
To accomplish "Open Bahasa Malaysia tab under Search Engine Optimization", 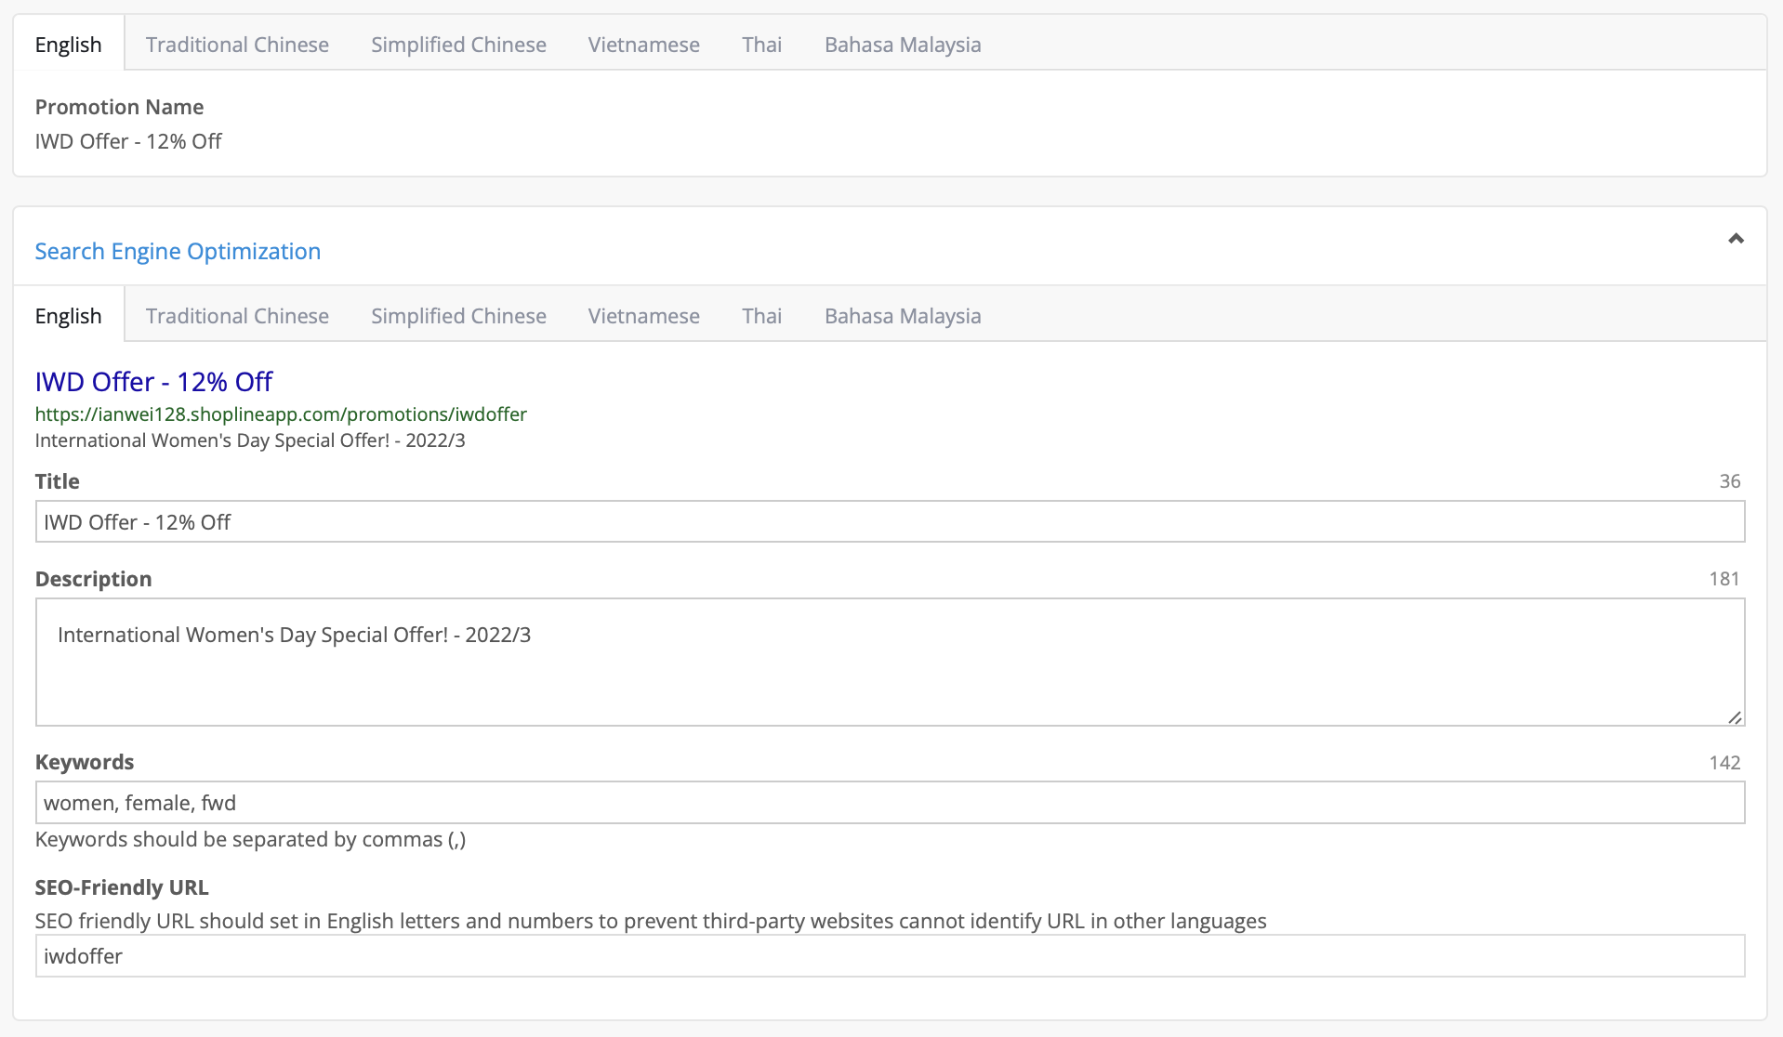I will tap(903, 316).
